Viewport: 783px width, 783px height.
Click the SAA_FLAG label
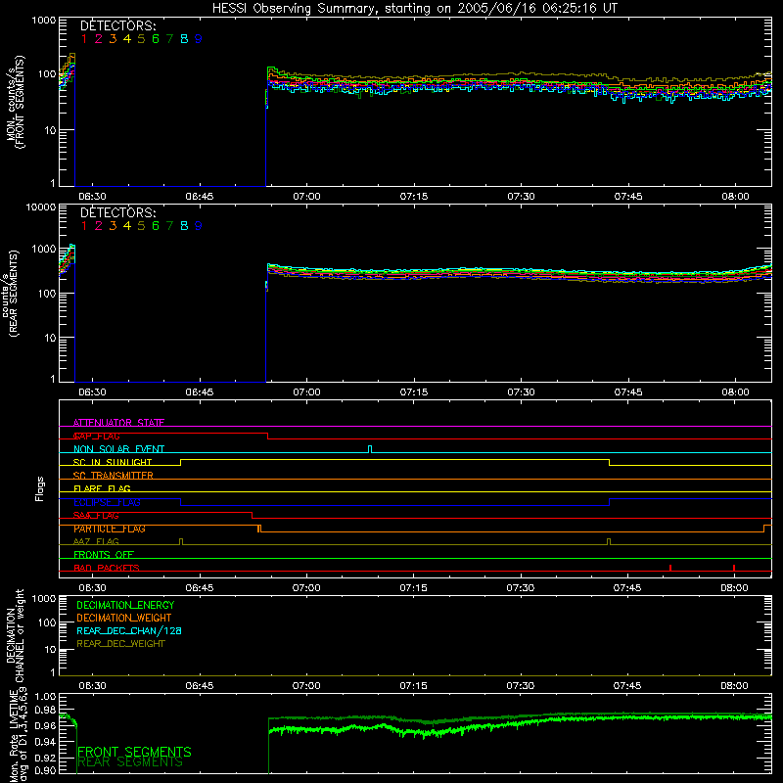[96, 516]
